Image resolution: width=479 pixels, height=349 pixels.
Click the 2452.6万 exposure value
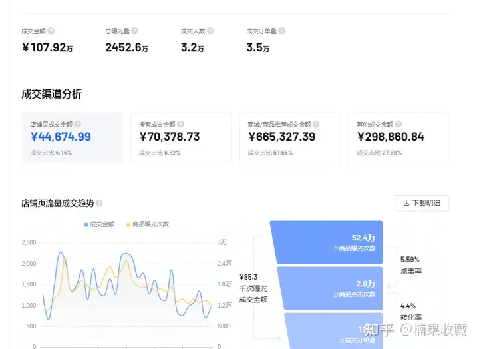127,47
